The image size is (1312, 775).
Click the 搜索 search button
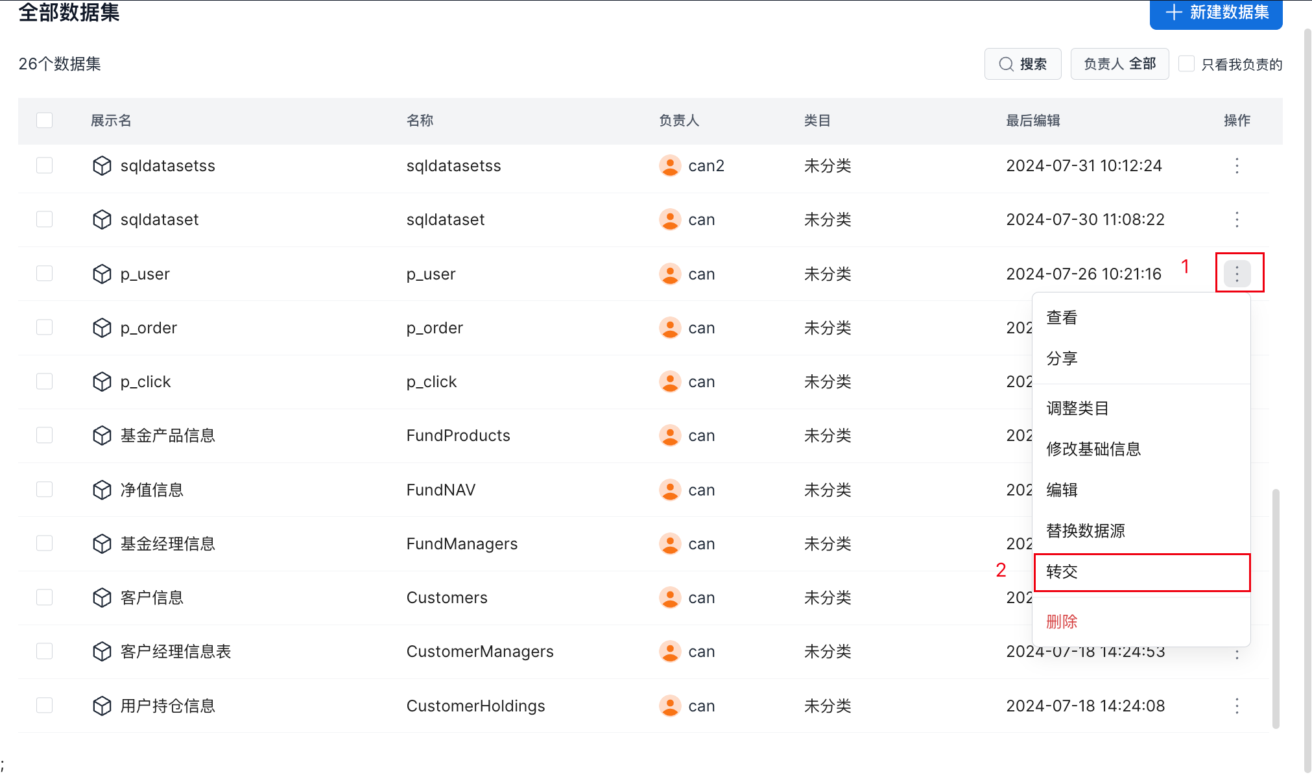(1023, 64)
